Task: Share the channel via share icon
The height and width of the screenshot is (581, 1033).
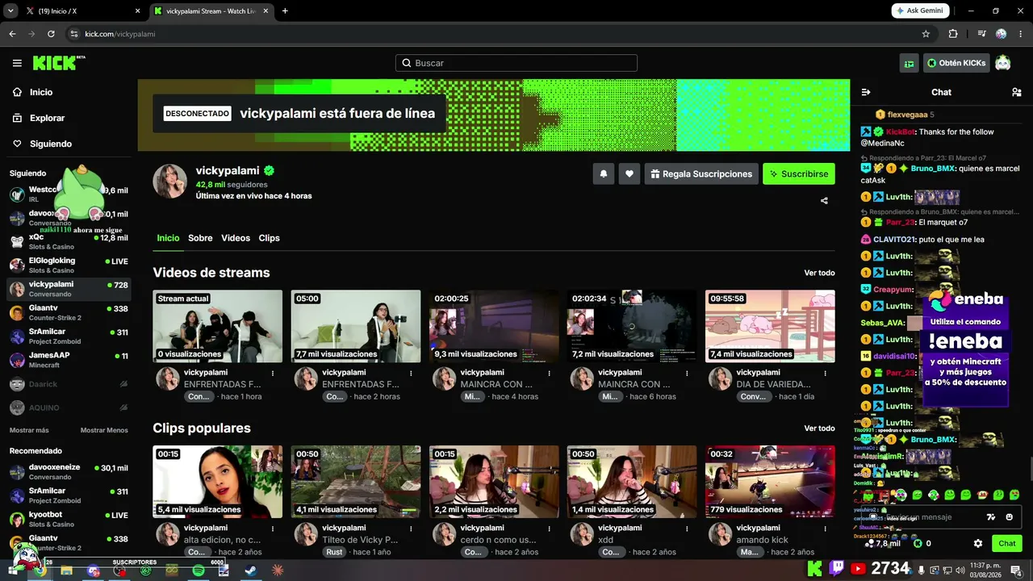Action: point(824,201)
